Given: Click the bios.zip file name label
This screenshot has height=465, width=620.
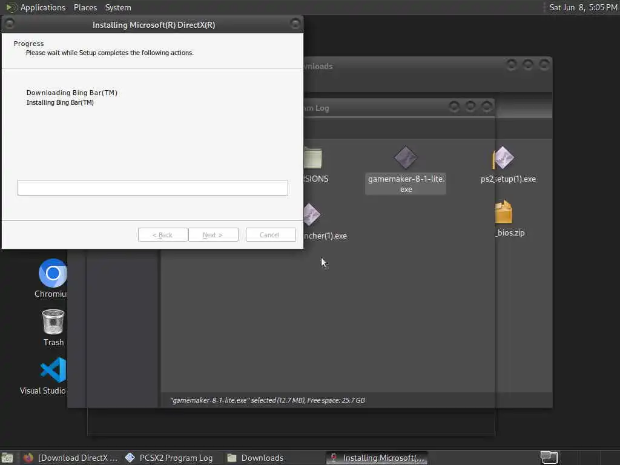Looking at the screenshot, I should pos(510,232).
